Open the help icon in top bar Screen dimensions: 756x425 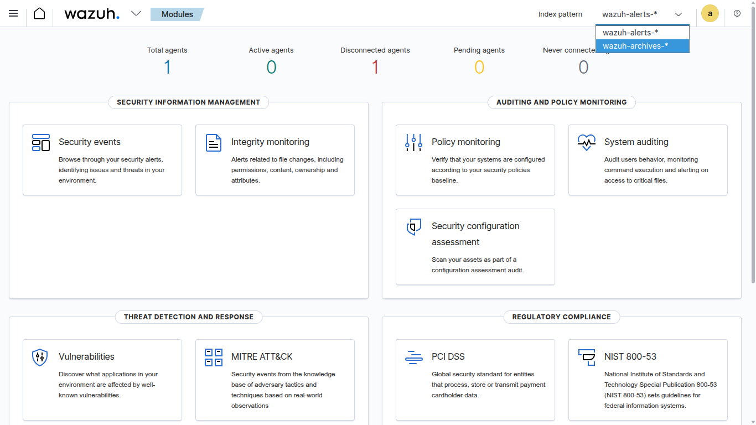[x=737, y=13]
